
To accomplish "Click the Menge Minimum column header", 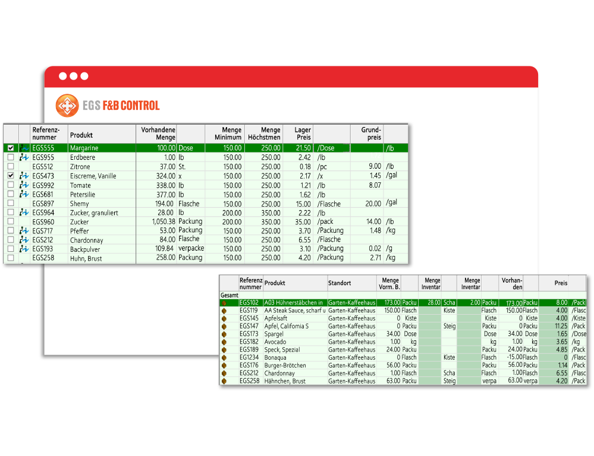I will (225, 134).
